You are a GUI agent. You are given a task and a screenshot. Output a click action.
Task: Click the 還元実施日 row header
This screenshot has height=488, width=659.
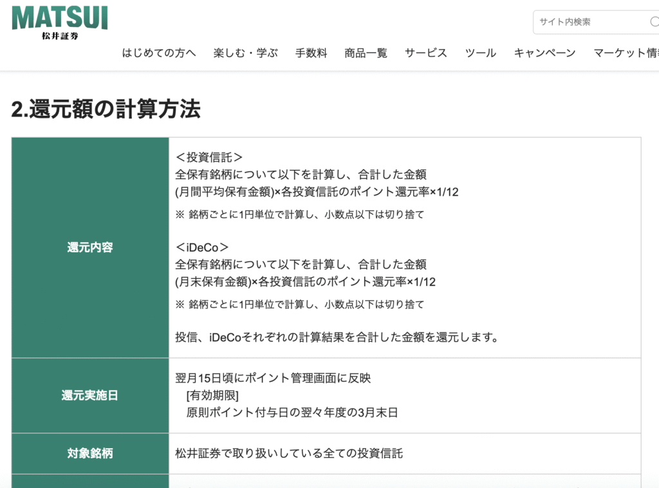(90, 395)
